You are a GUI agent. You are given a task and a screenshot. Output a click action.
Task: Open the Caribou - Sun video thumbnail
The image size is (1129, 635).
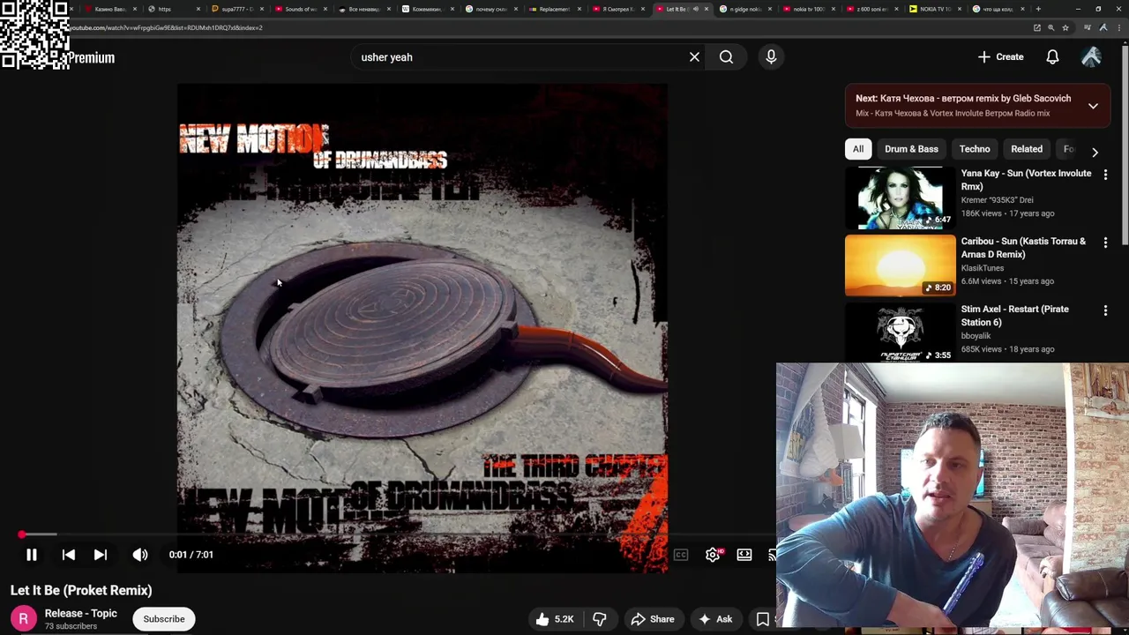point(900,265)
